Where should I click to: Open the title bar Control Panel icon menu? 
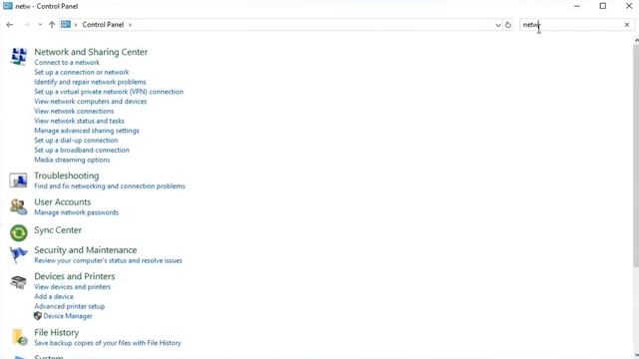pyautogui.click(x=7, y=6)
